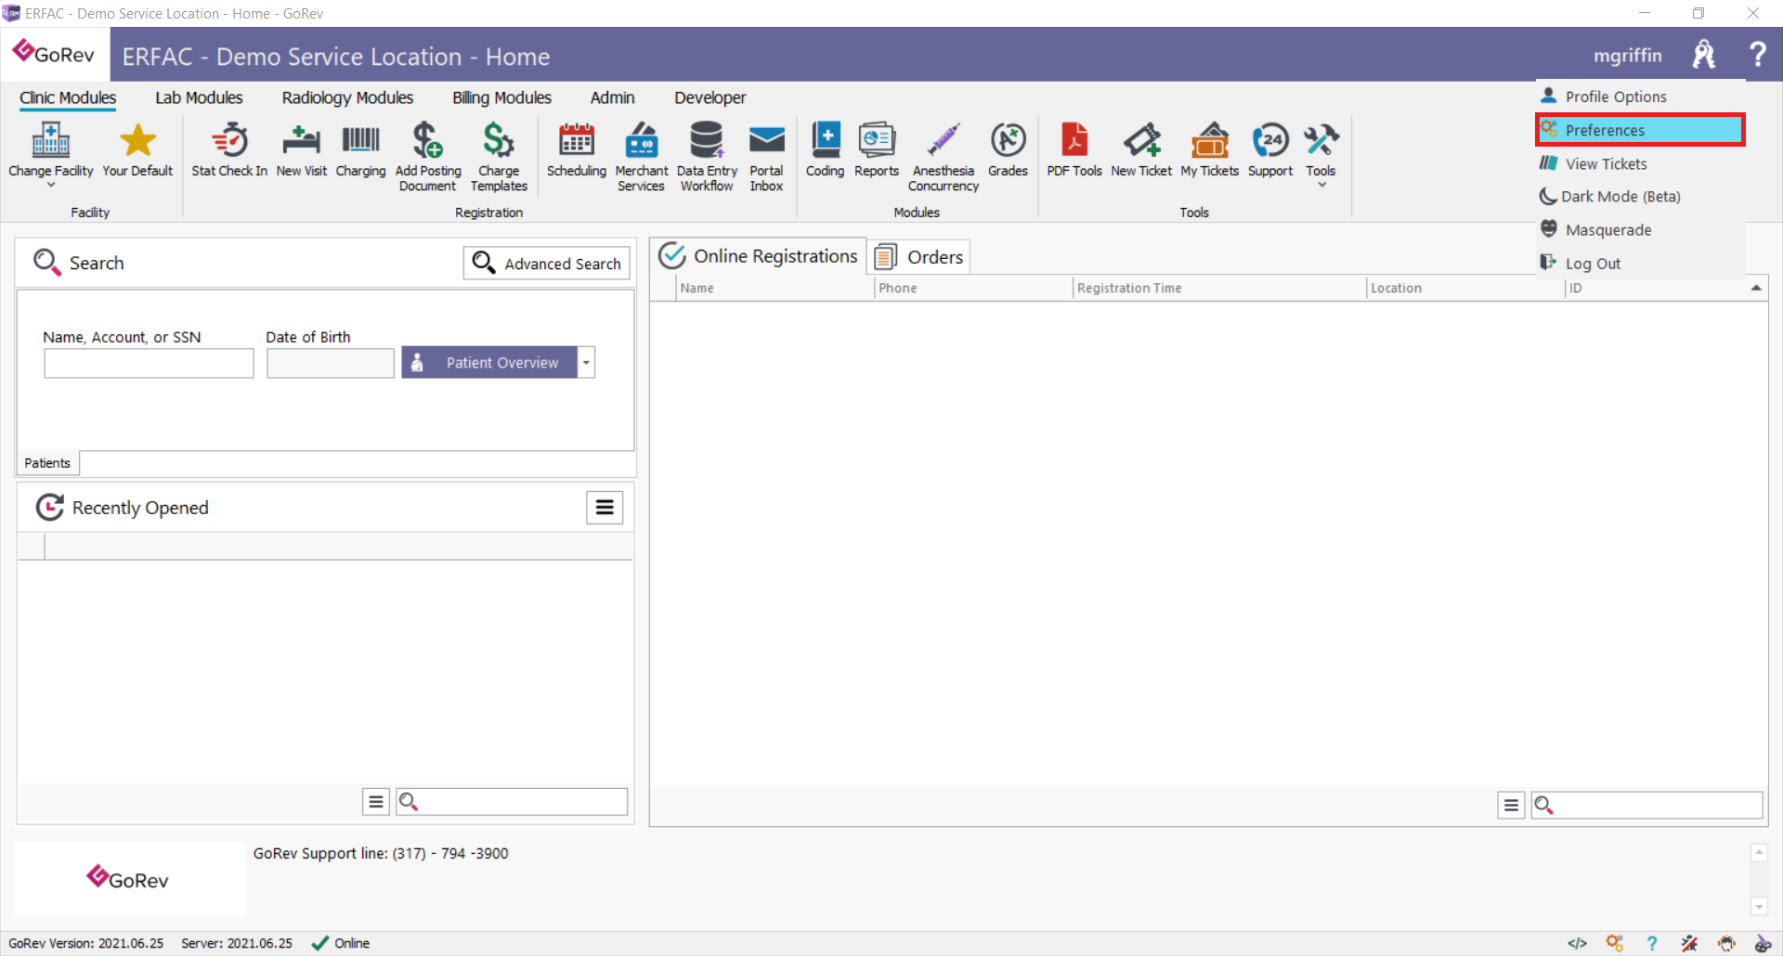Switch to the Lab Modules tab

tap(199, 97)
